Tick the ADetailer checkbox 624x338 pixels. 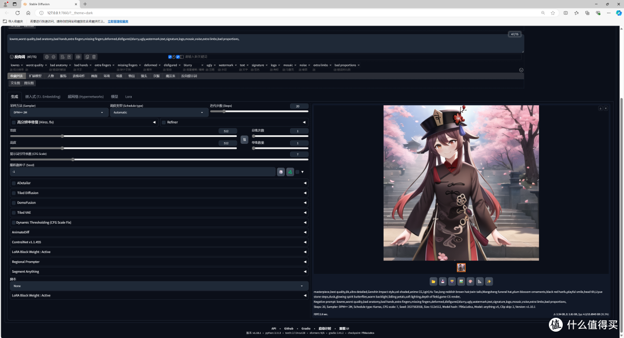pos(14,183)
